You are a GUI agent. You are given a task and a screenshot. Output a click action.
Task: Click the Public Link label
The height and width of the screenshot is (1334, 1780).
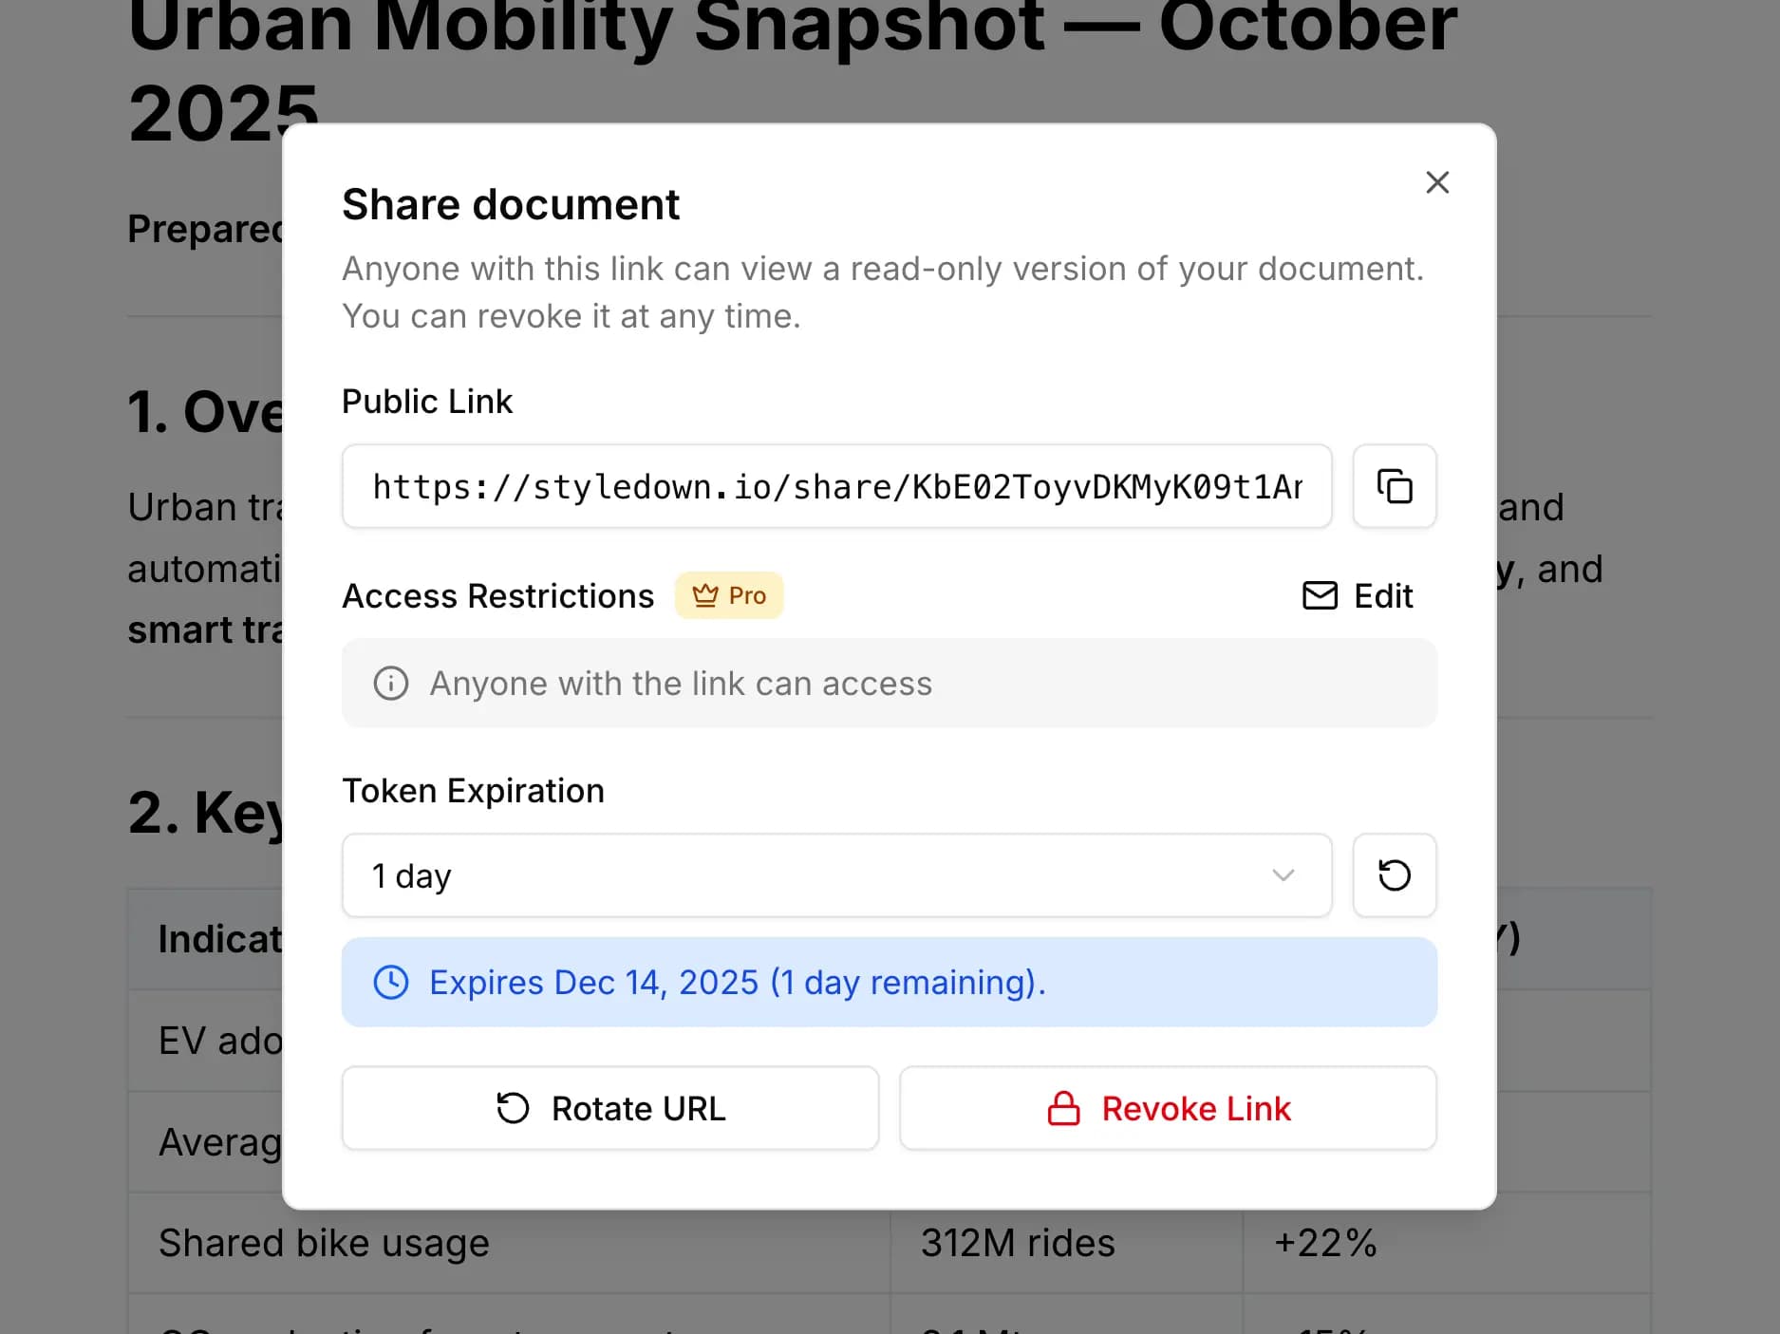426,401
